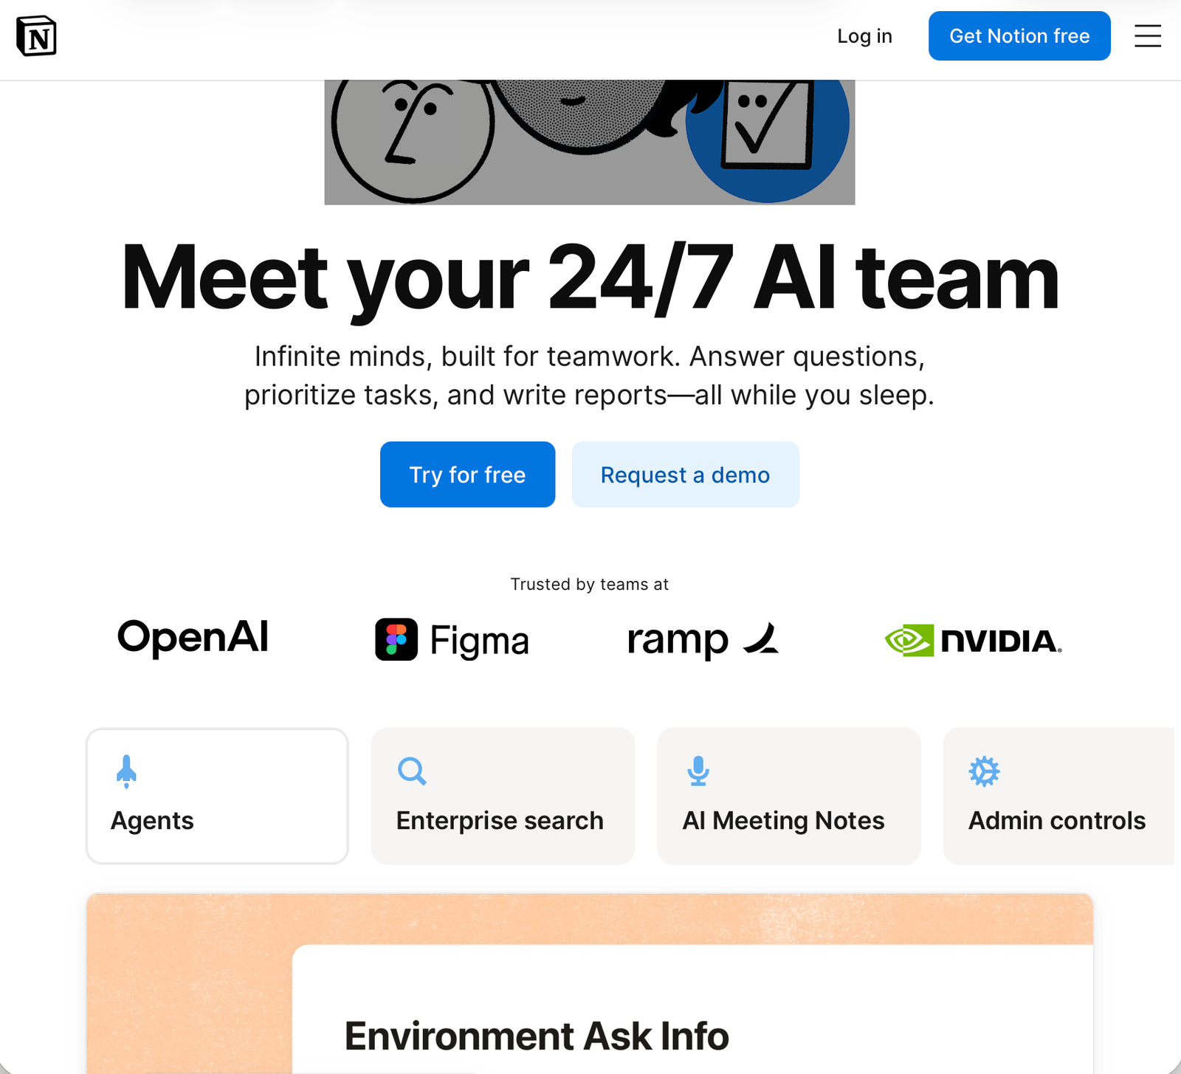The image size is (1181, 1074).
Task: Click the gear icon on Admin controls
Action: click(984, 771)
